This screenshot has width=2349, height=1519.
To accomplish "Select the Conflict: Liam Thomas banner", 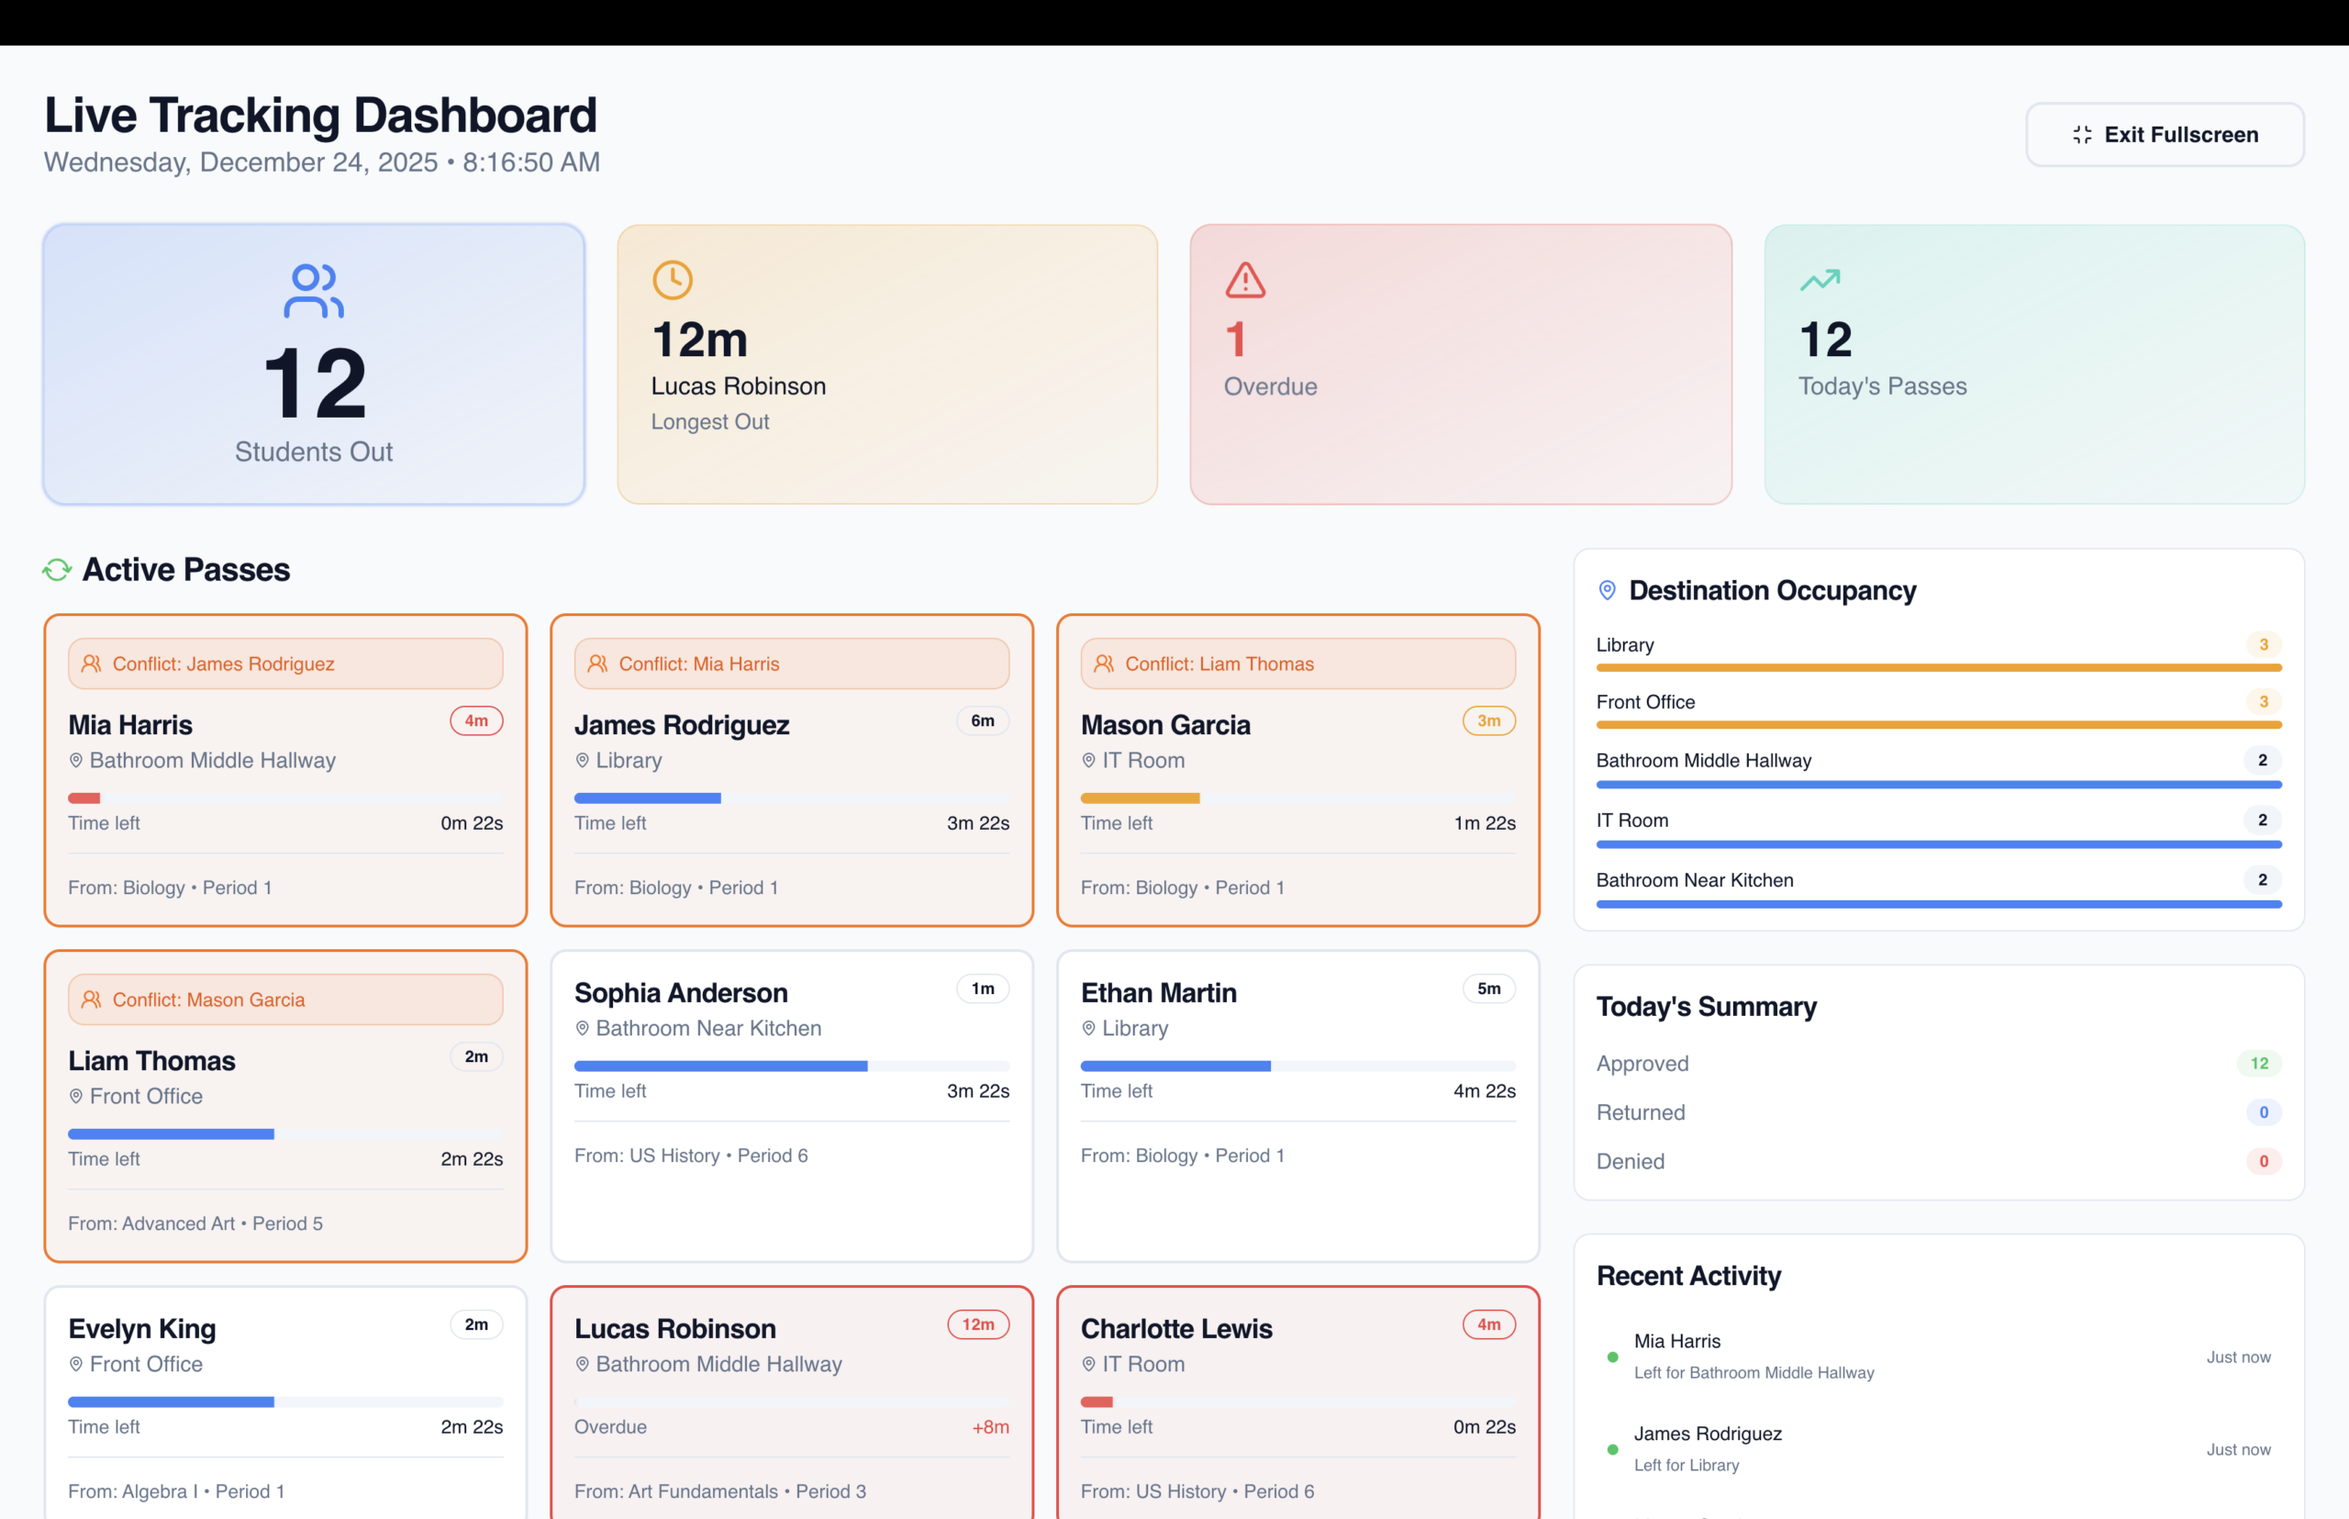I will [1297, 664].
